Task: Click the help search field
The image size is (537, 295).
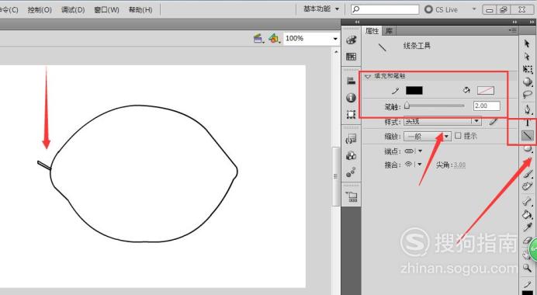Action: tap(385, 9)
